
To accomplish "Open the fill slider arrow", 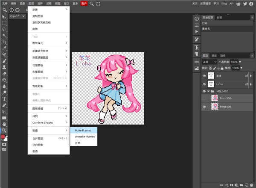I will click(241, 68).
